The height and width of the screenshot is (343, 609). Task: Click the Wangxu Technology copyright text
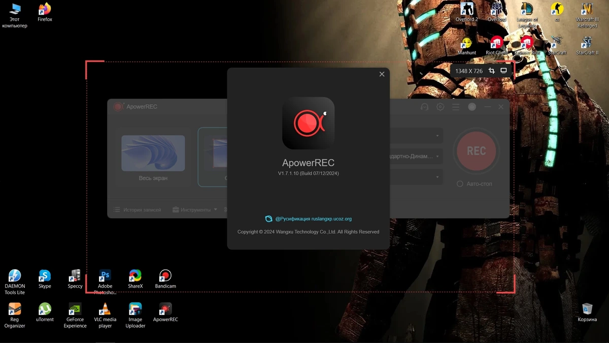pos(308,232)
